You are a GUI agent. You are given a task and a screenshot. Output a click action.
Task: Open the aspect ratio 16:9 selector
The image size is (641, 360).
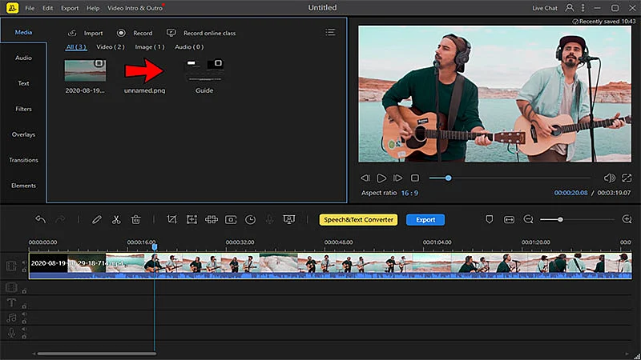[x=409, y=193]
